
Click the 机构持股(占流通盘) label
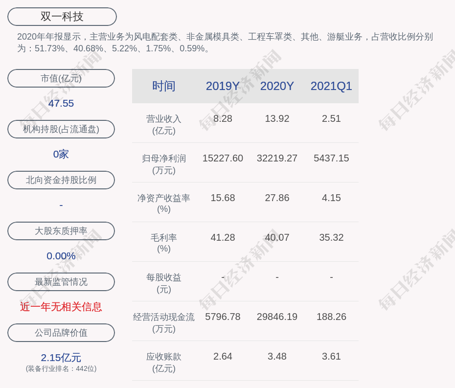(61, 129)
